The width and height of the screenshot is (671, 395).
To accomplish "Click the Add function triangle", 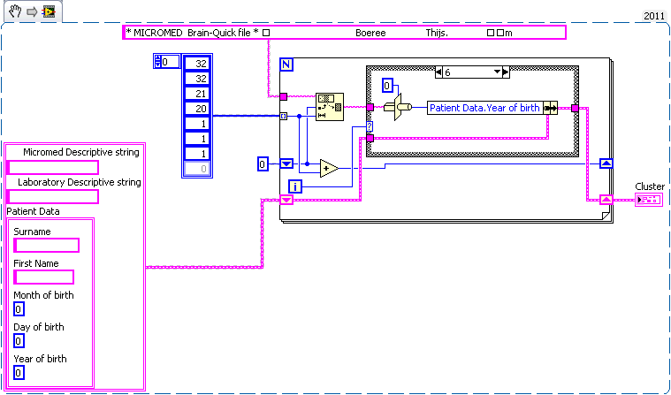I will pyautogui.click(x=329, y=168).
